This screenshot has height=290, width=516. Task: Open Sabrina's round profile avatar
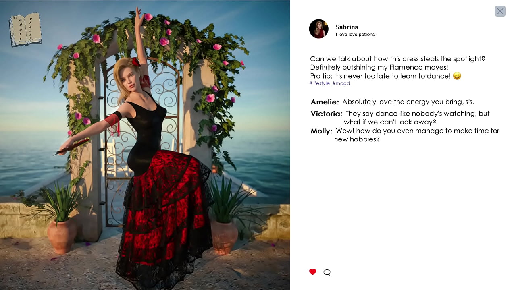[x=318, y=29]
